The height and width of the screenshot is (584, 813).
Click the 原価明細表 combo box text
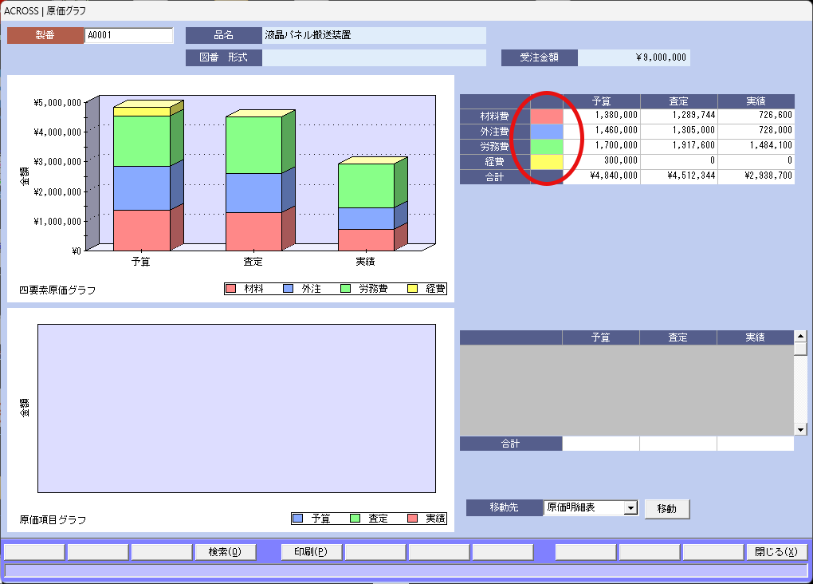(x=583, y=508)
